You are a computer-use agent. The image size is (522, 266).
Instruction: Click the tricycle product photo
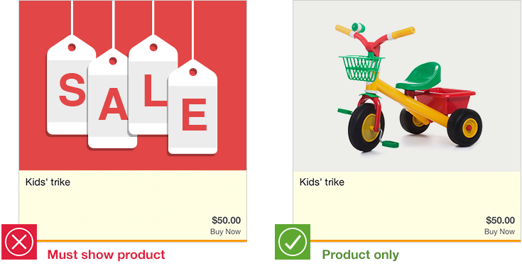[407, 86]
